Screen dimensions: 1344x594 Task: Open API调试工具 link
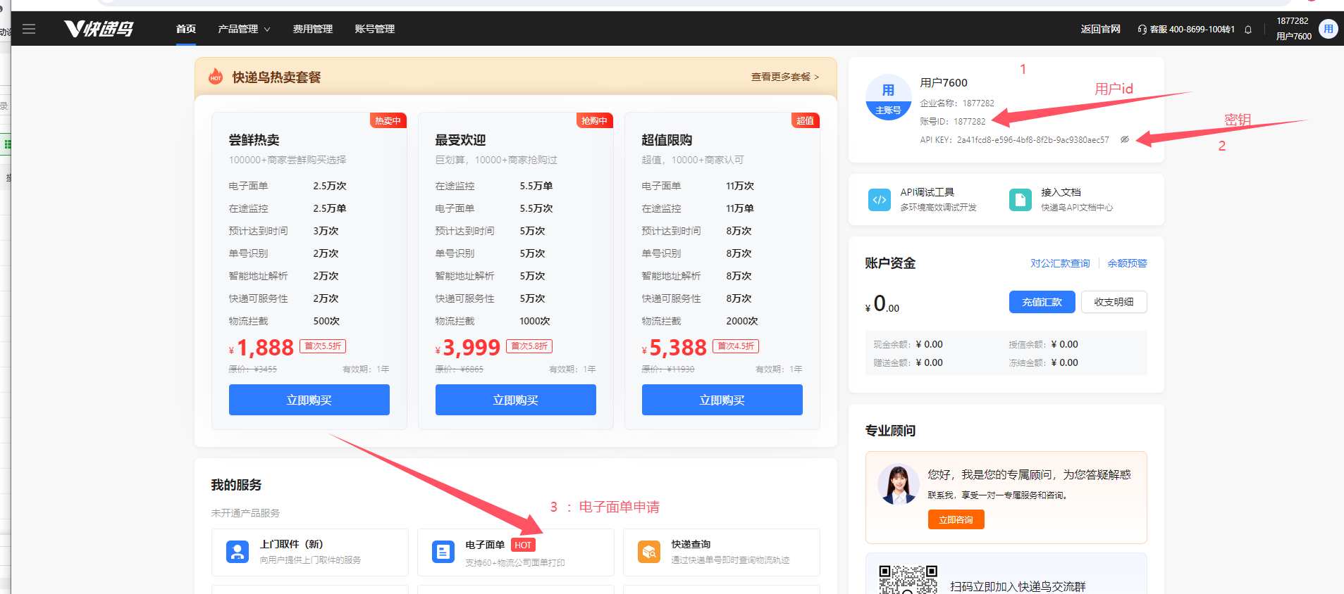click(x=927, y=192)
